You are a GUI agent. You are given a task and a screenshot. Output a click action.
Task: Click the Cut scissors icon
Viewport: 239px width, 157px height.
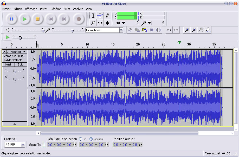(x=130, y=30)
